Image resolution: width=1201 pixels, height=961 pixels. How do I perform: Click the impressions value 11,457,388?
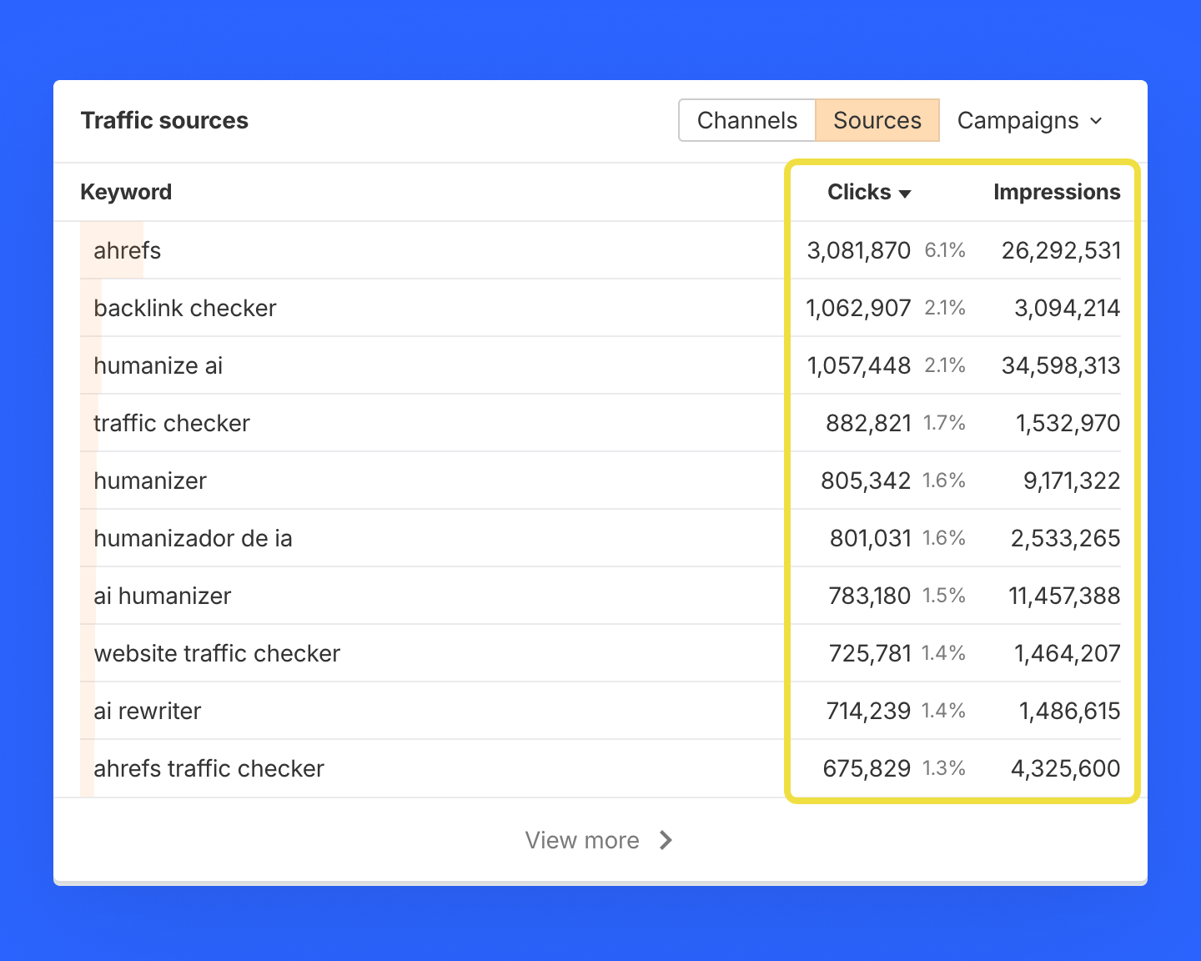tap(1064, 596)
